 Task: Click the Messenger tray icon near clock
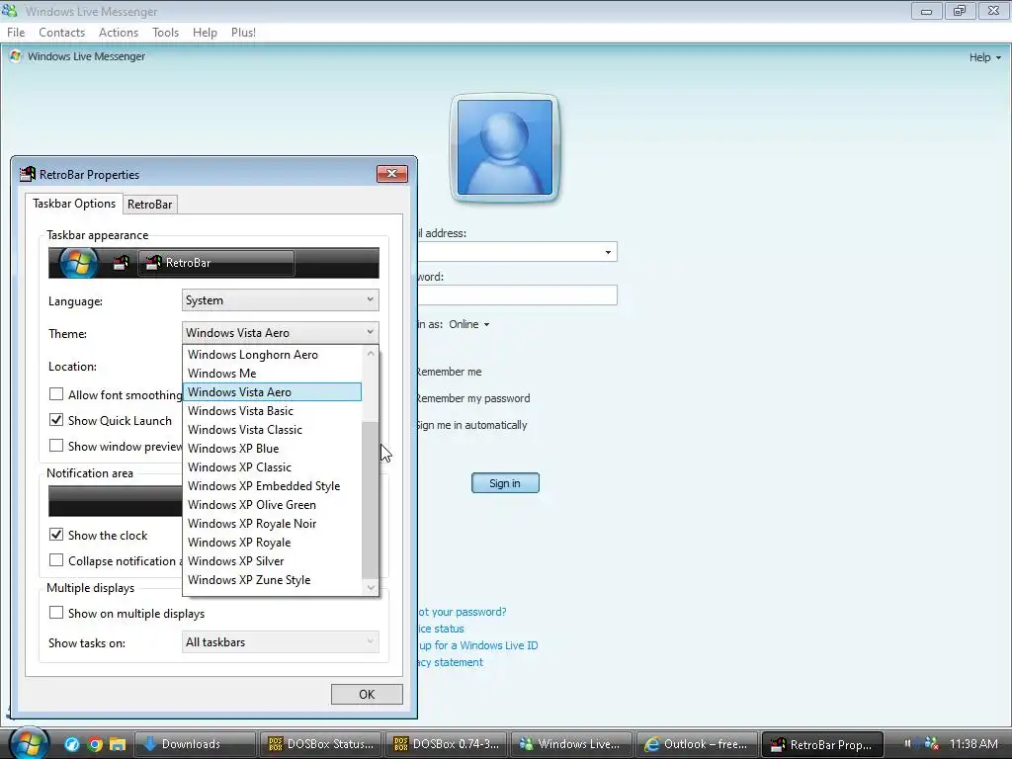(931, 743)
